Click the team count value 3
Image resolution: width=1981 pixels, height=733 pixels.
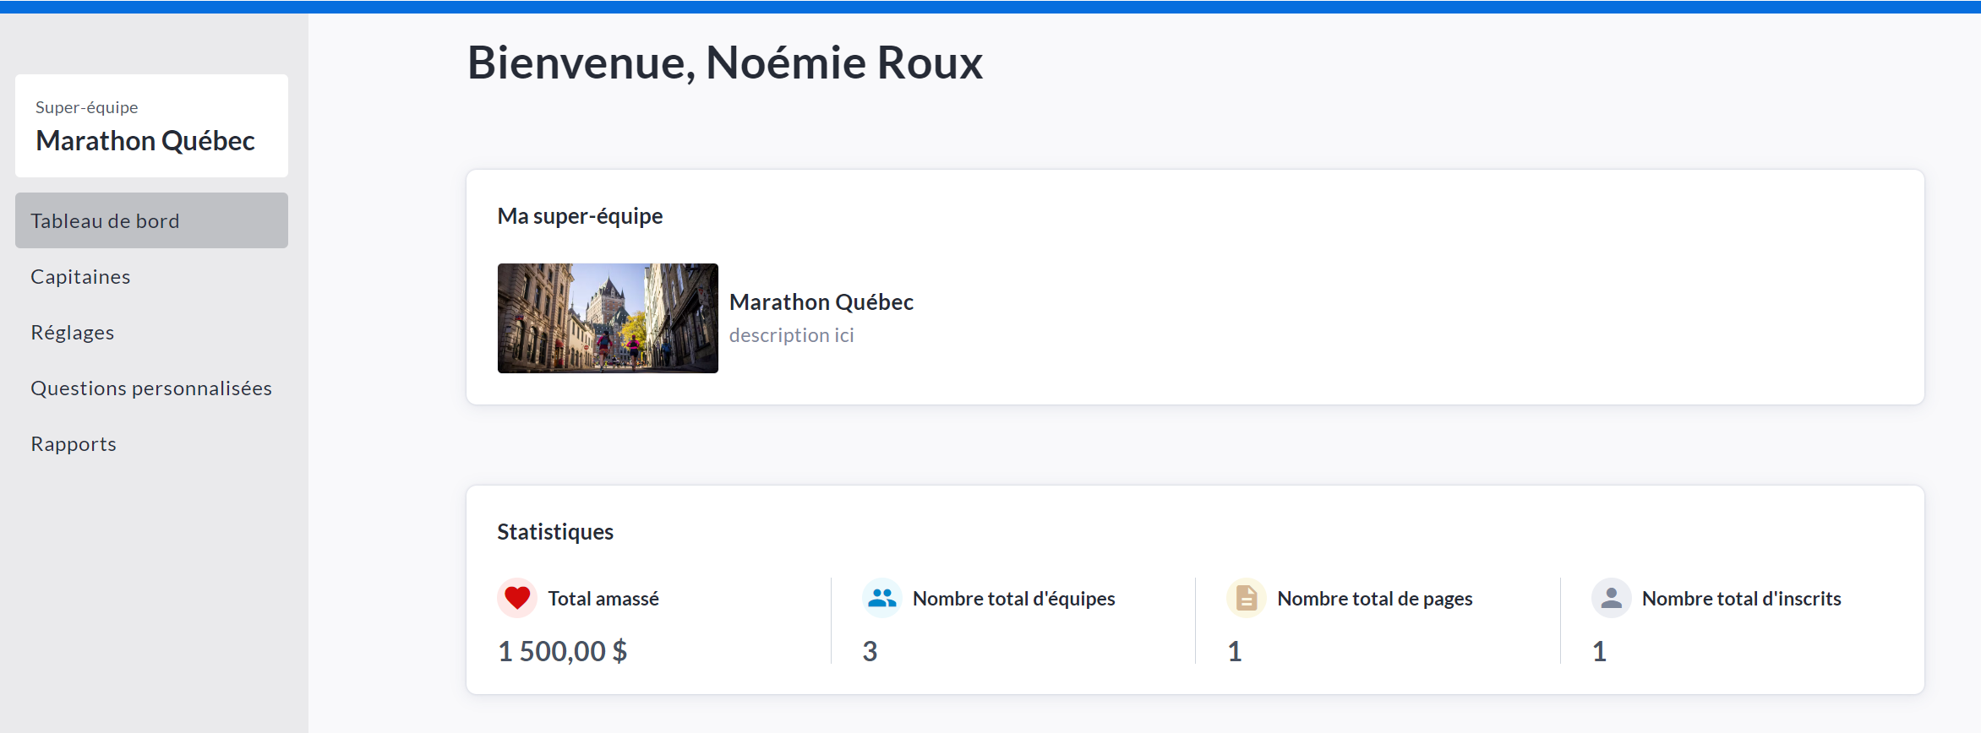point(870,651)
